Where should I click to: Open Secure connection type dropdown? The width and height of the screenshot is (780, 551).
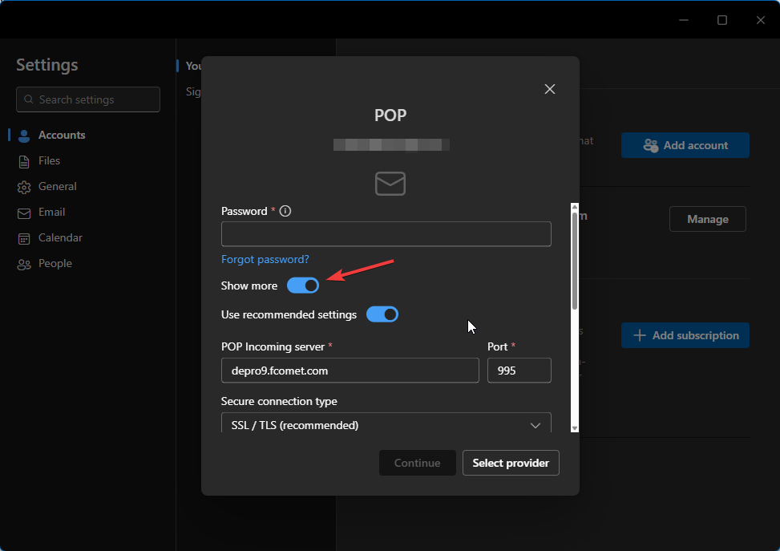pos(386,423)
